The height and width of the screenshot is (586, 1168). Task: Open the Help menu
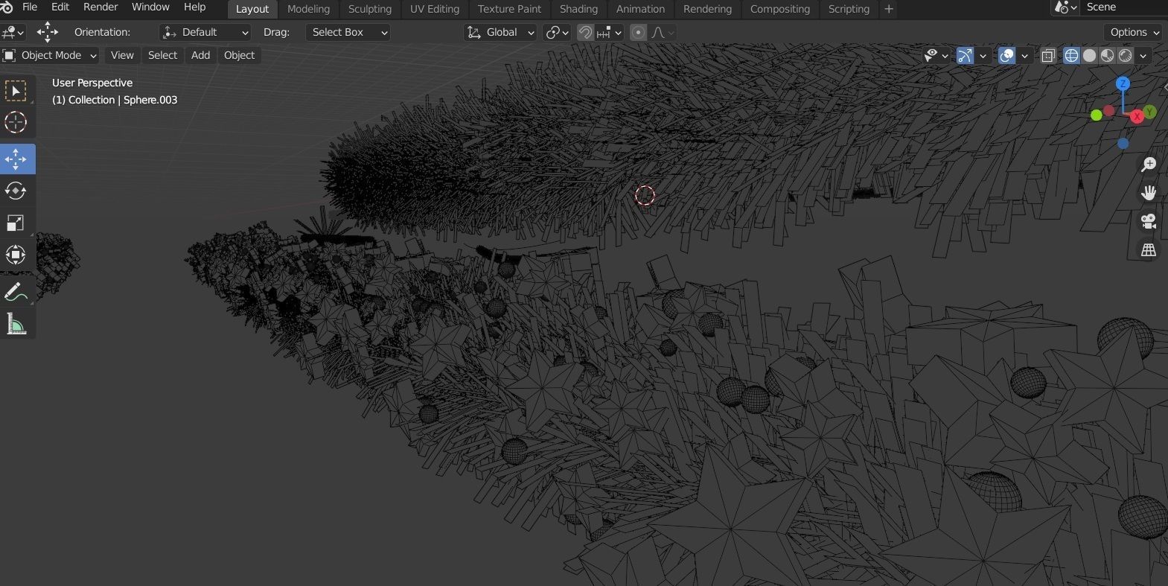tap(194, 7)
